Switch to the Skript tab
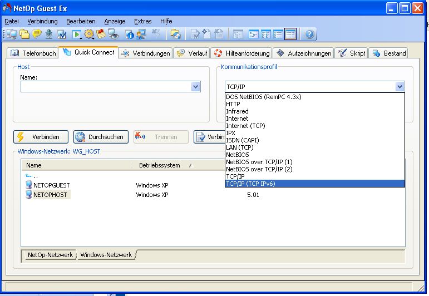429x296 pixels. click(x=352, y=53)
